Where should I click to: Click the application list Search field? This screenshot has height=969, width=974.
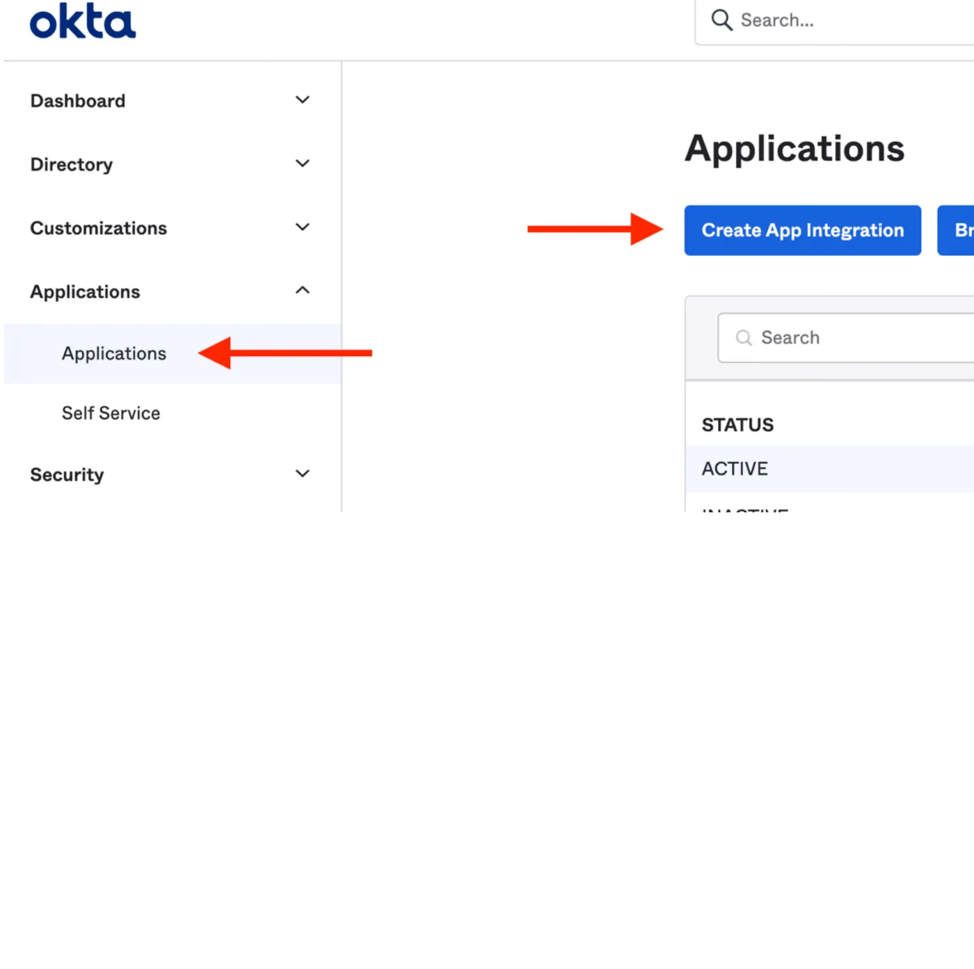tap(846, 337)
